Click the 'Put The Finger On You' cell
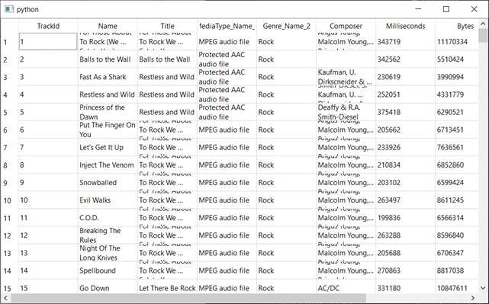The width and height of the screenshot is (489, 304). pyautogui.click(x=108, y=130)
